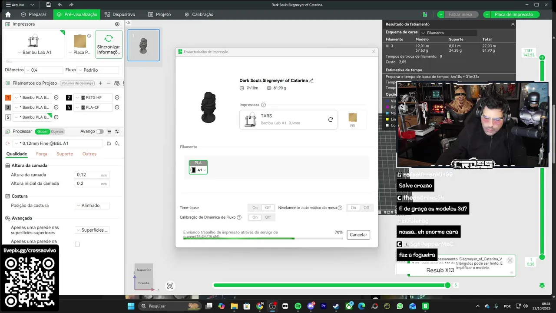This screenshot has width=556, height=313.
Task: Open options for filament 1 preset
Action: pyautogui.click(x=56, y=97)
